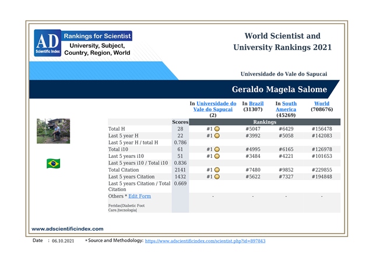The width and height of the screenshot is (373, 264).
Task: Click gold medal in Last 5 years Citation row
Action: click(217, 177)
